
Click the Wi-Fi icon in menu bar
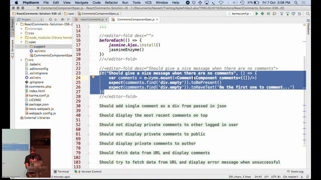221,2
